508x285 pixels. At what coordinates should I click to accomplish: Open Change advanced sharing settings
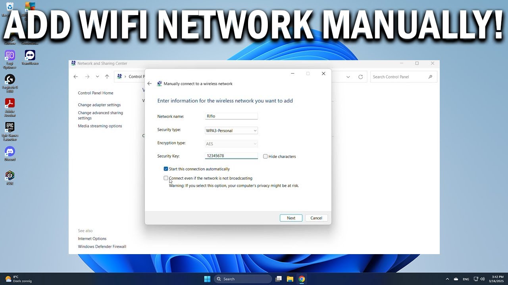pyautogui.click(x=100, y=115)
